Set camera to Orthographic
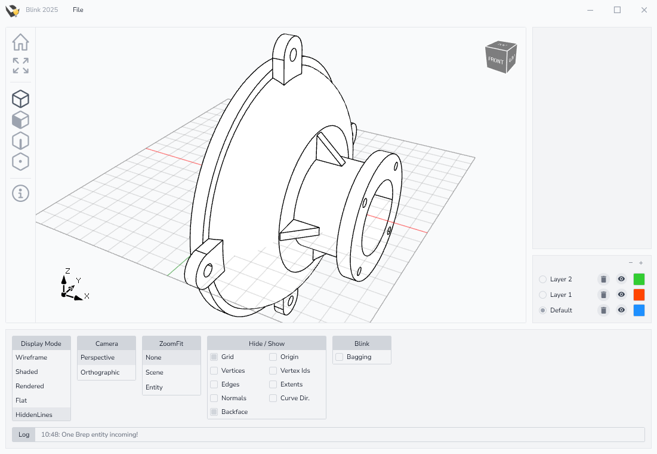This screenshot has height=454, width=657. pyautogui.click(x=100, y=372)
